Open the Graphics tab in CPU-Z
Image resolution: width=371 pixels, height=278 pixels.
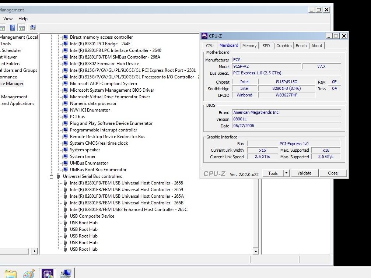284,46
